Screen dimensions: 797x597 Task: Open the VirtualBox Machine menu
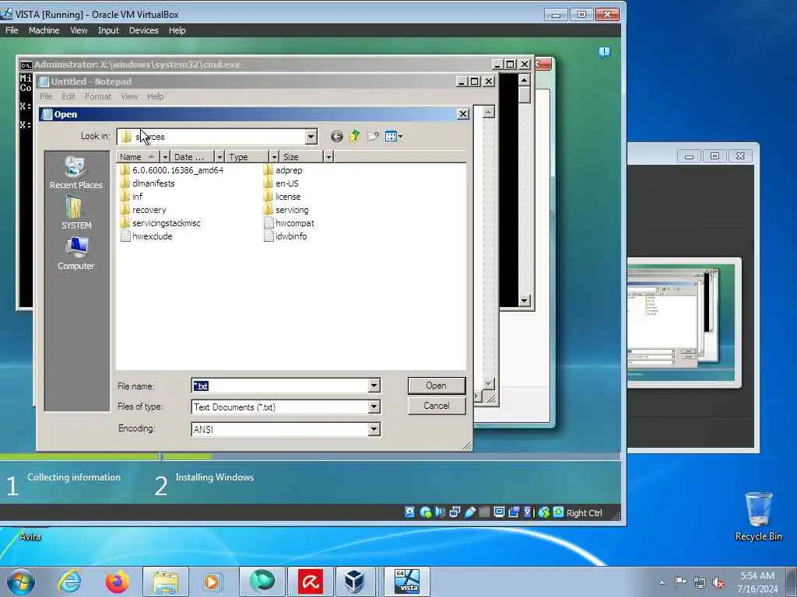coord(44,30)
